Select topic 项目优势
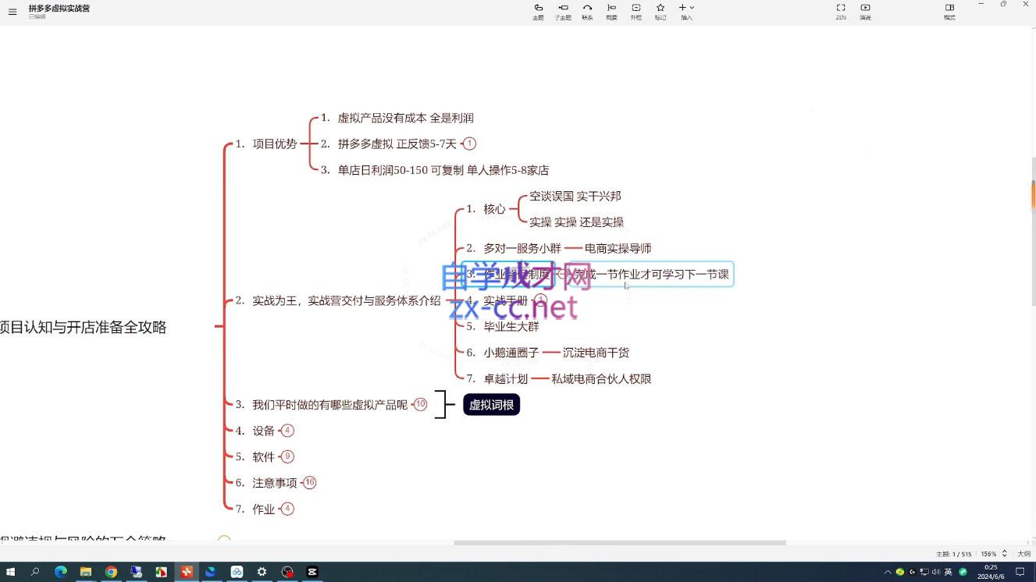This screenshot has height=582, width=1036. coord(274,144)
